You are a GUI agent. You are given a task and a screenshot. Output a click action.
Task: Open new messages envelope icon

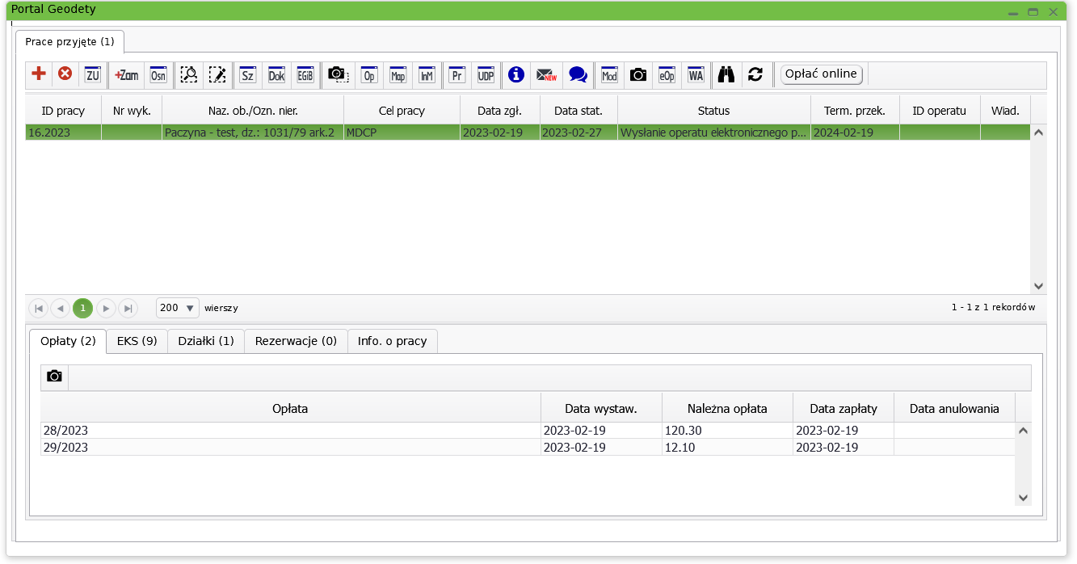(x=547, y=75)
